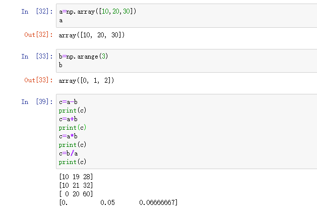Click the output line [ 0 20 60]
The width and height of the screenshot is (317, 213).
(76, 194)
